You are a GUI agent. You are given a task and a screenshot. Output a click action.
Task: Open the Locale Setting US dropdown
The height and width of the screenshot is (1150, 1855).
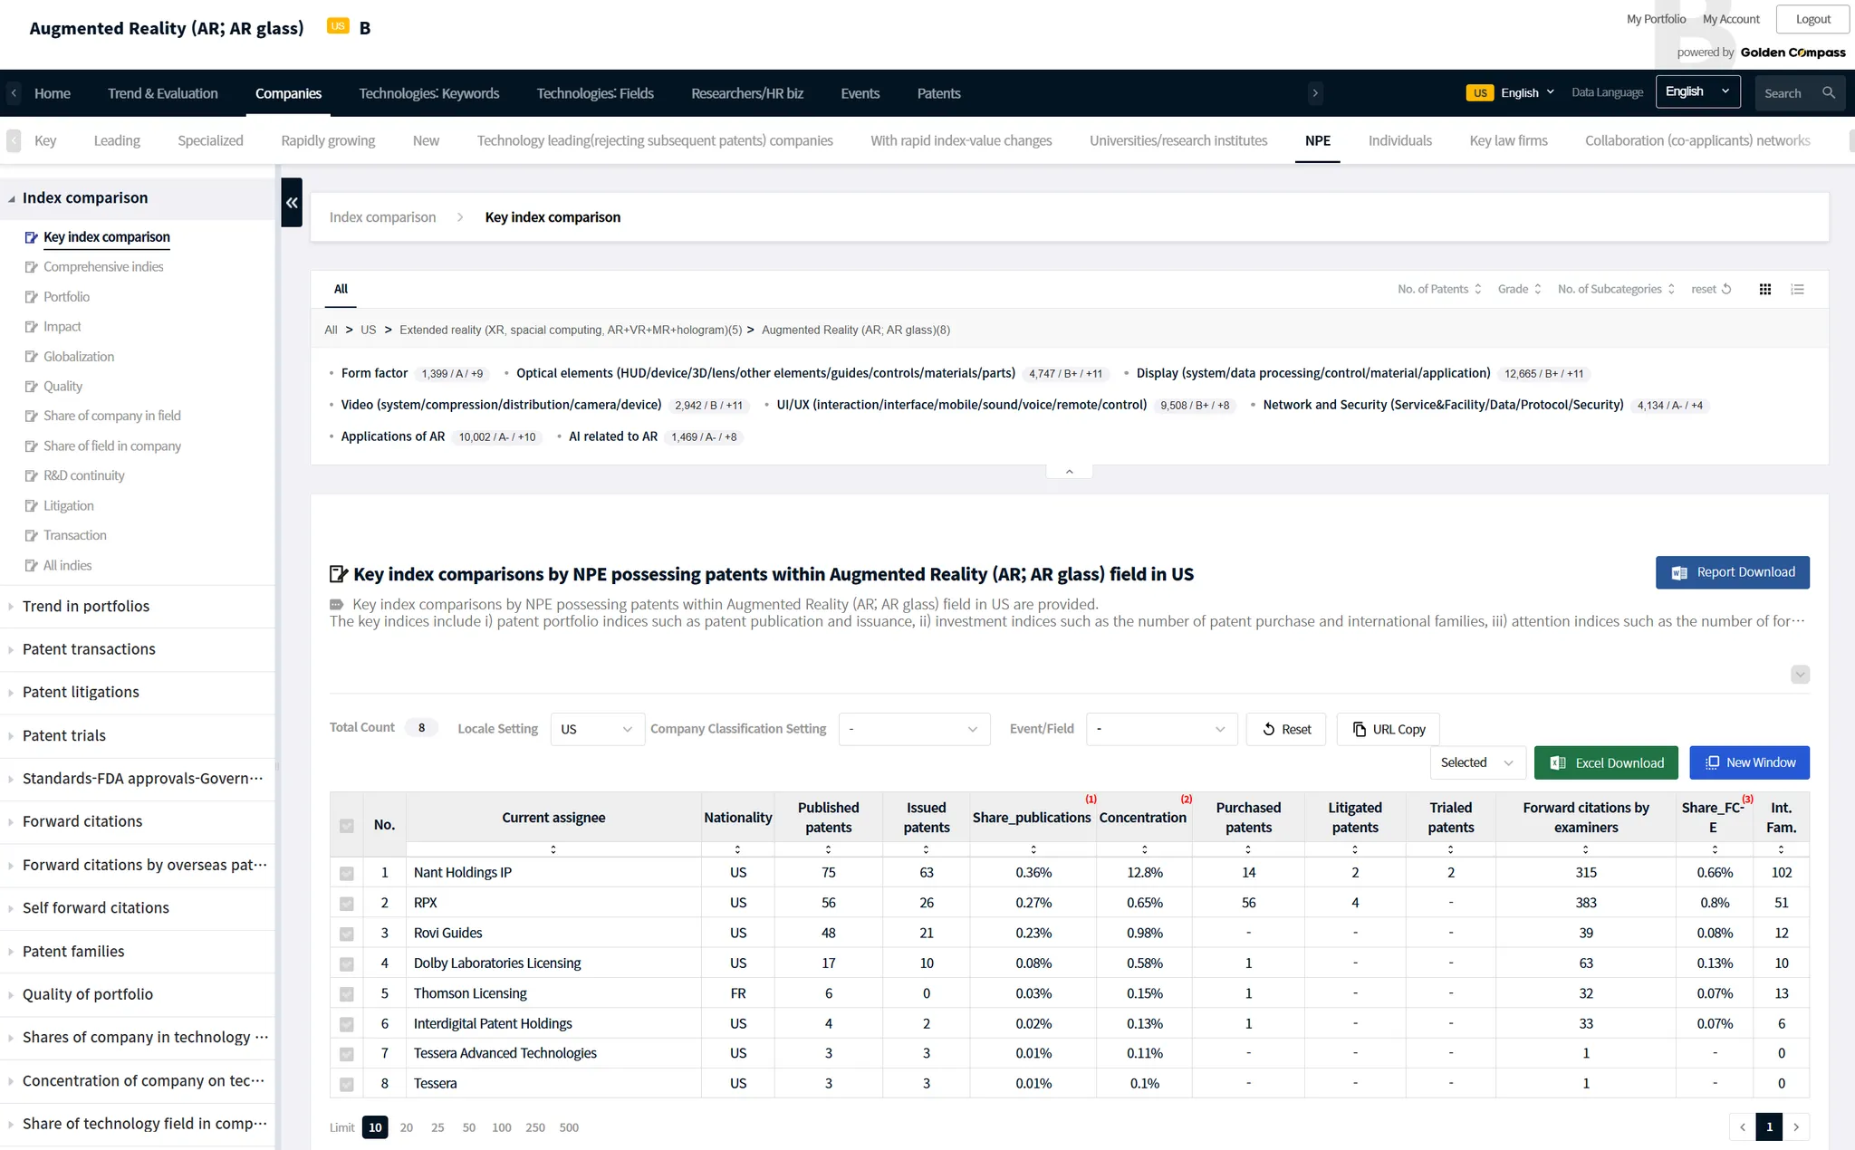(597, 729)
